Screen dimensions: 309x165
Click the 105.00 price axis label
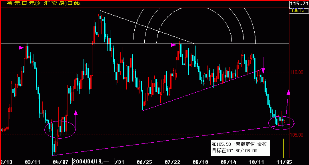pyautogui.click(x=296, y=135)
